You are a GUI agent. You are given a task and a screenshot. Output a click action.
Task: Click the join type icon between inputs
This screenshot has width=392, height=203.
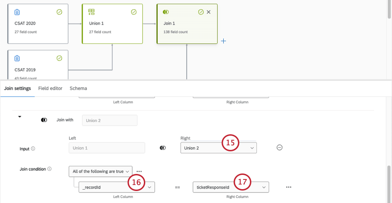click(163, 148)
